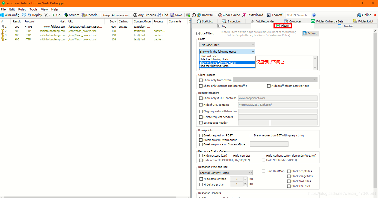
Task: Open the No Zone Filter dropdown
Action: [227, 45]
